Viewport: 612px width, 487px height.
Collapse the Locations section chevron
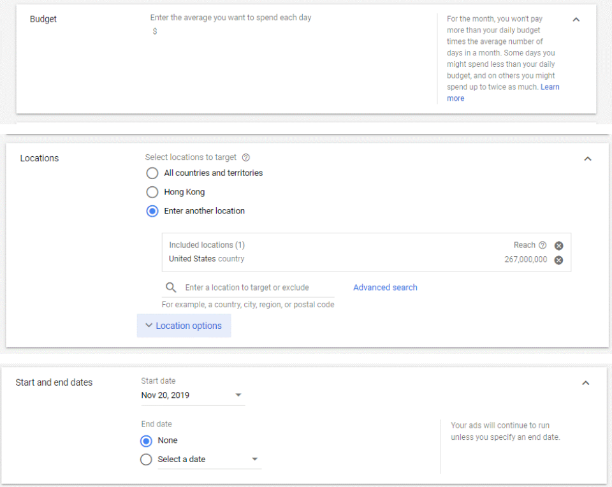point(588,159)
